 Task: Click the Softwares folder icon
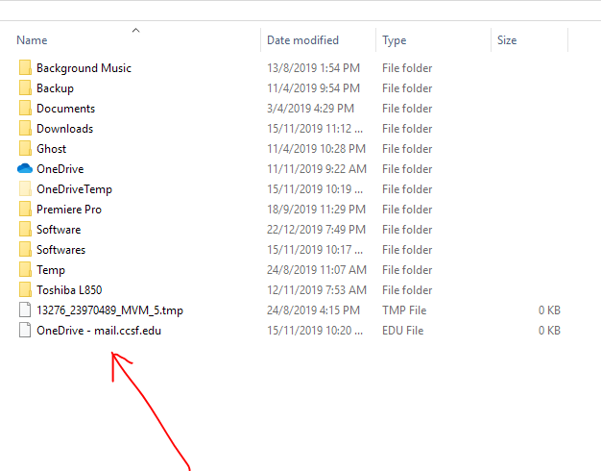[x=25, y=250]
